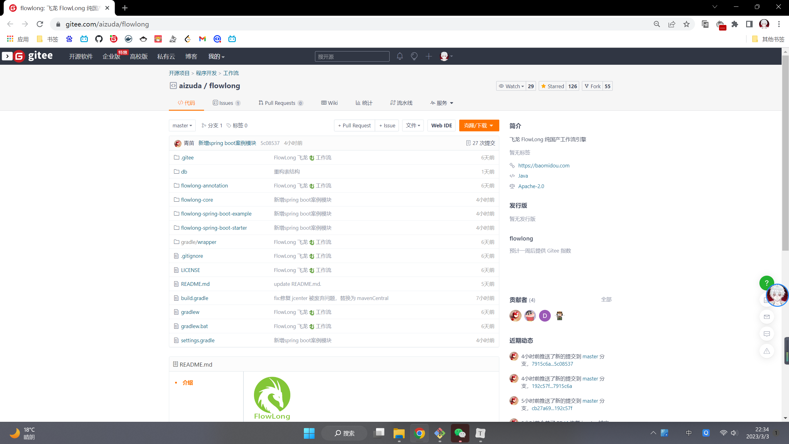The height and width of the screenshot is (444, 789).
Task: Switch to the Wiki tab
Action: click(x=329, y=103)
